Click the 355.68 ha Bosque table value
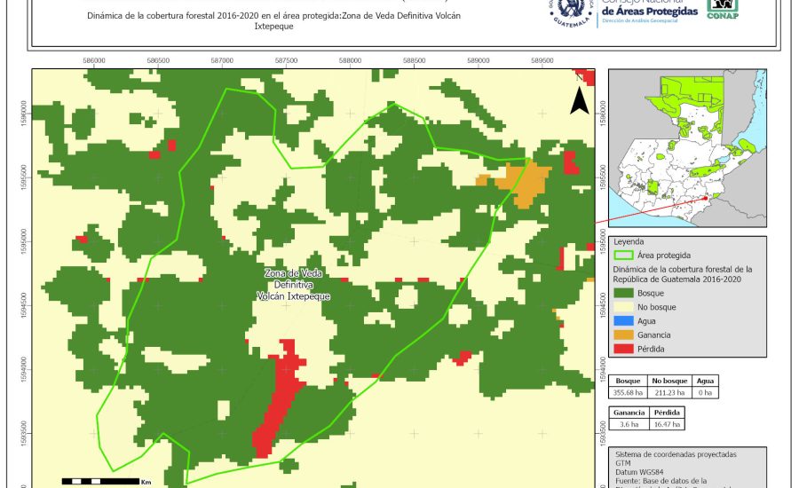The width and height of the screenshot is (799, 488). 628,392
